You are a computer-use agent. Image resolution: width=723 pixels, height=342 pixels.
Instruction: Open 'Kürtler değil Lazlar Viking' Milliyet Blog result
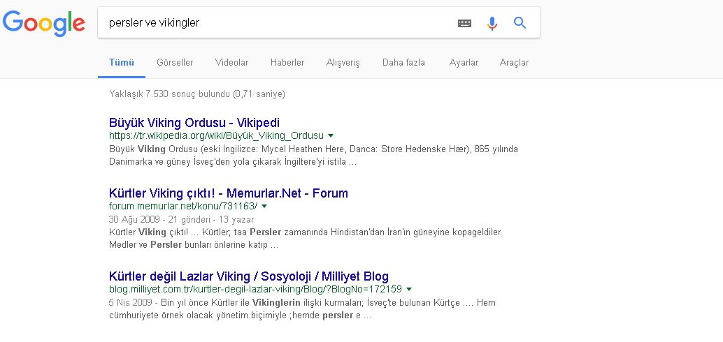(248, 276)
